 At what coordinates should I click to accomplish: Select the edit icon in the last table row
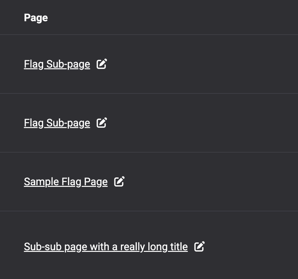[199, 247]
